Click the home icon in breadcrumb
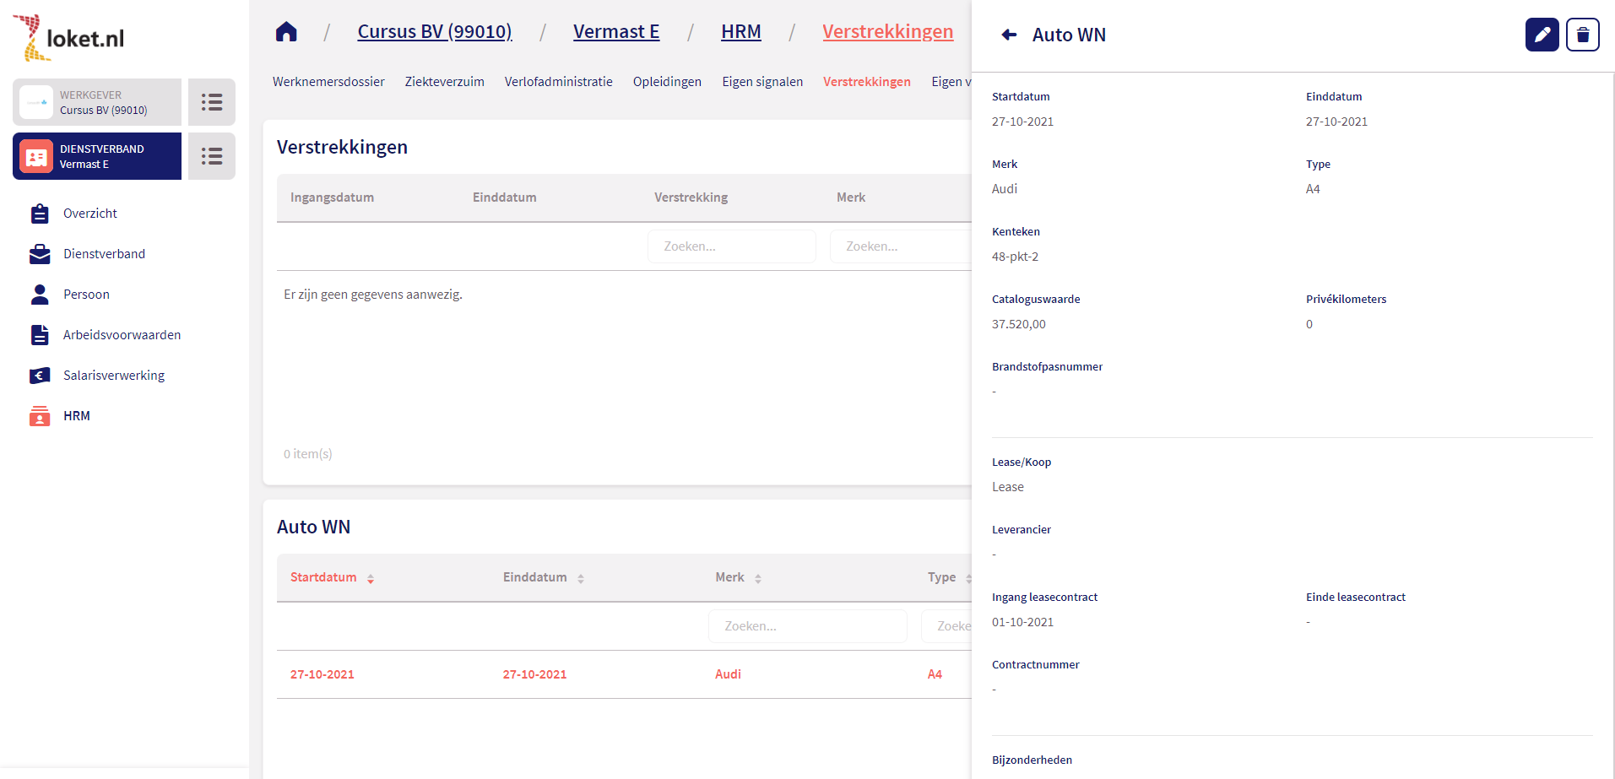Image resolution: width=1615 pixels, height=779 pixels. [x=286, y=32]
